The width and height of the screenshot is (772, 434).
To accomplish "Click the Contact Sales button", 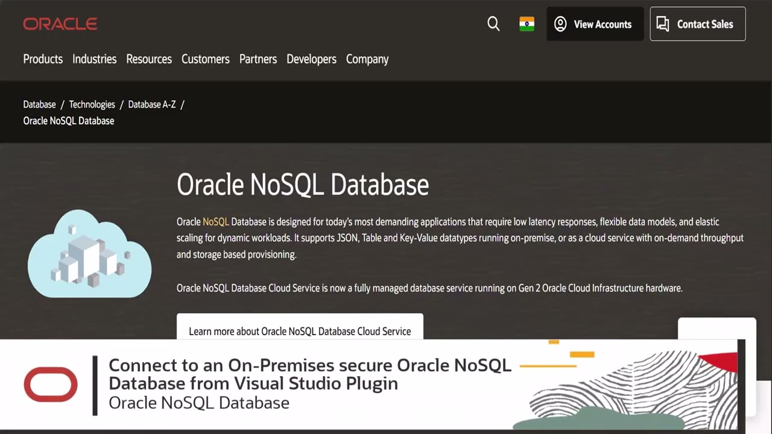I will click(698, 24).
